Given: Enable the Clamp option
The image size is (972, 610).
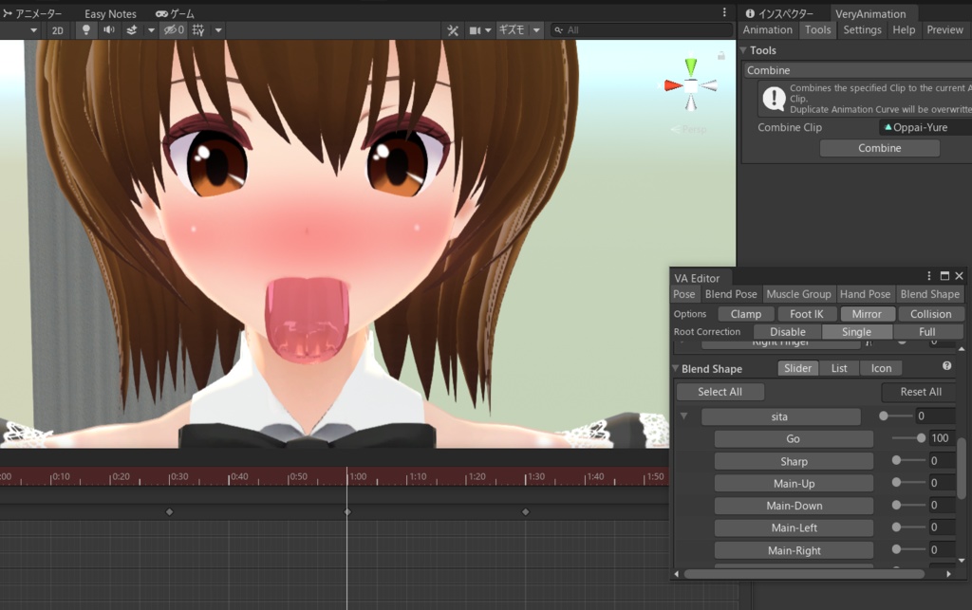Looking at the screenshot, I should pos(745,313).
